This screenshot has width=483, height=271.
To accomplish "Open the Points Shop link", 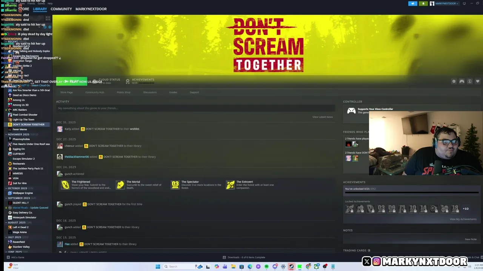I will tap(123, 92).
